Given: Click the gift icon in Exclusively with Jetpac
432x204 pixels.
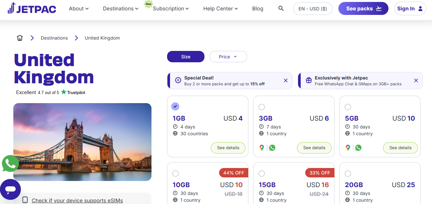Looking at the screenshot, I should coord(308,80).
